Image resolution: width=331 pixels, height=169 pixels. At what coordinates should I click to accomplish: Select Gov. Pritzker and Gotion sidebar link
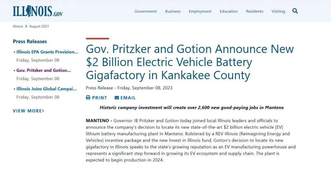(x=44, y=70)
